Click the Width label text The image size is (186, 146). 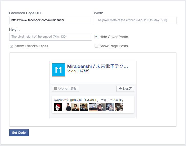(99, 13)
